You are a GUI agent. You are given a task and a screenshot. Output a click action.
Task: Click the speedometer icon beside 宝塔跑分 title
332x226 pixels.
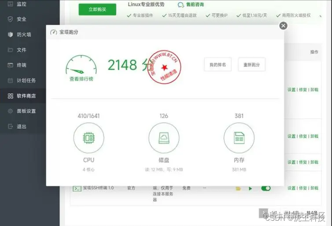tap(54, 32)
